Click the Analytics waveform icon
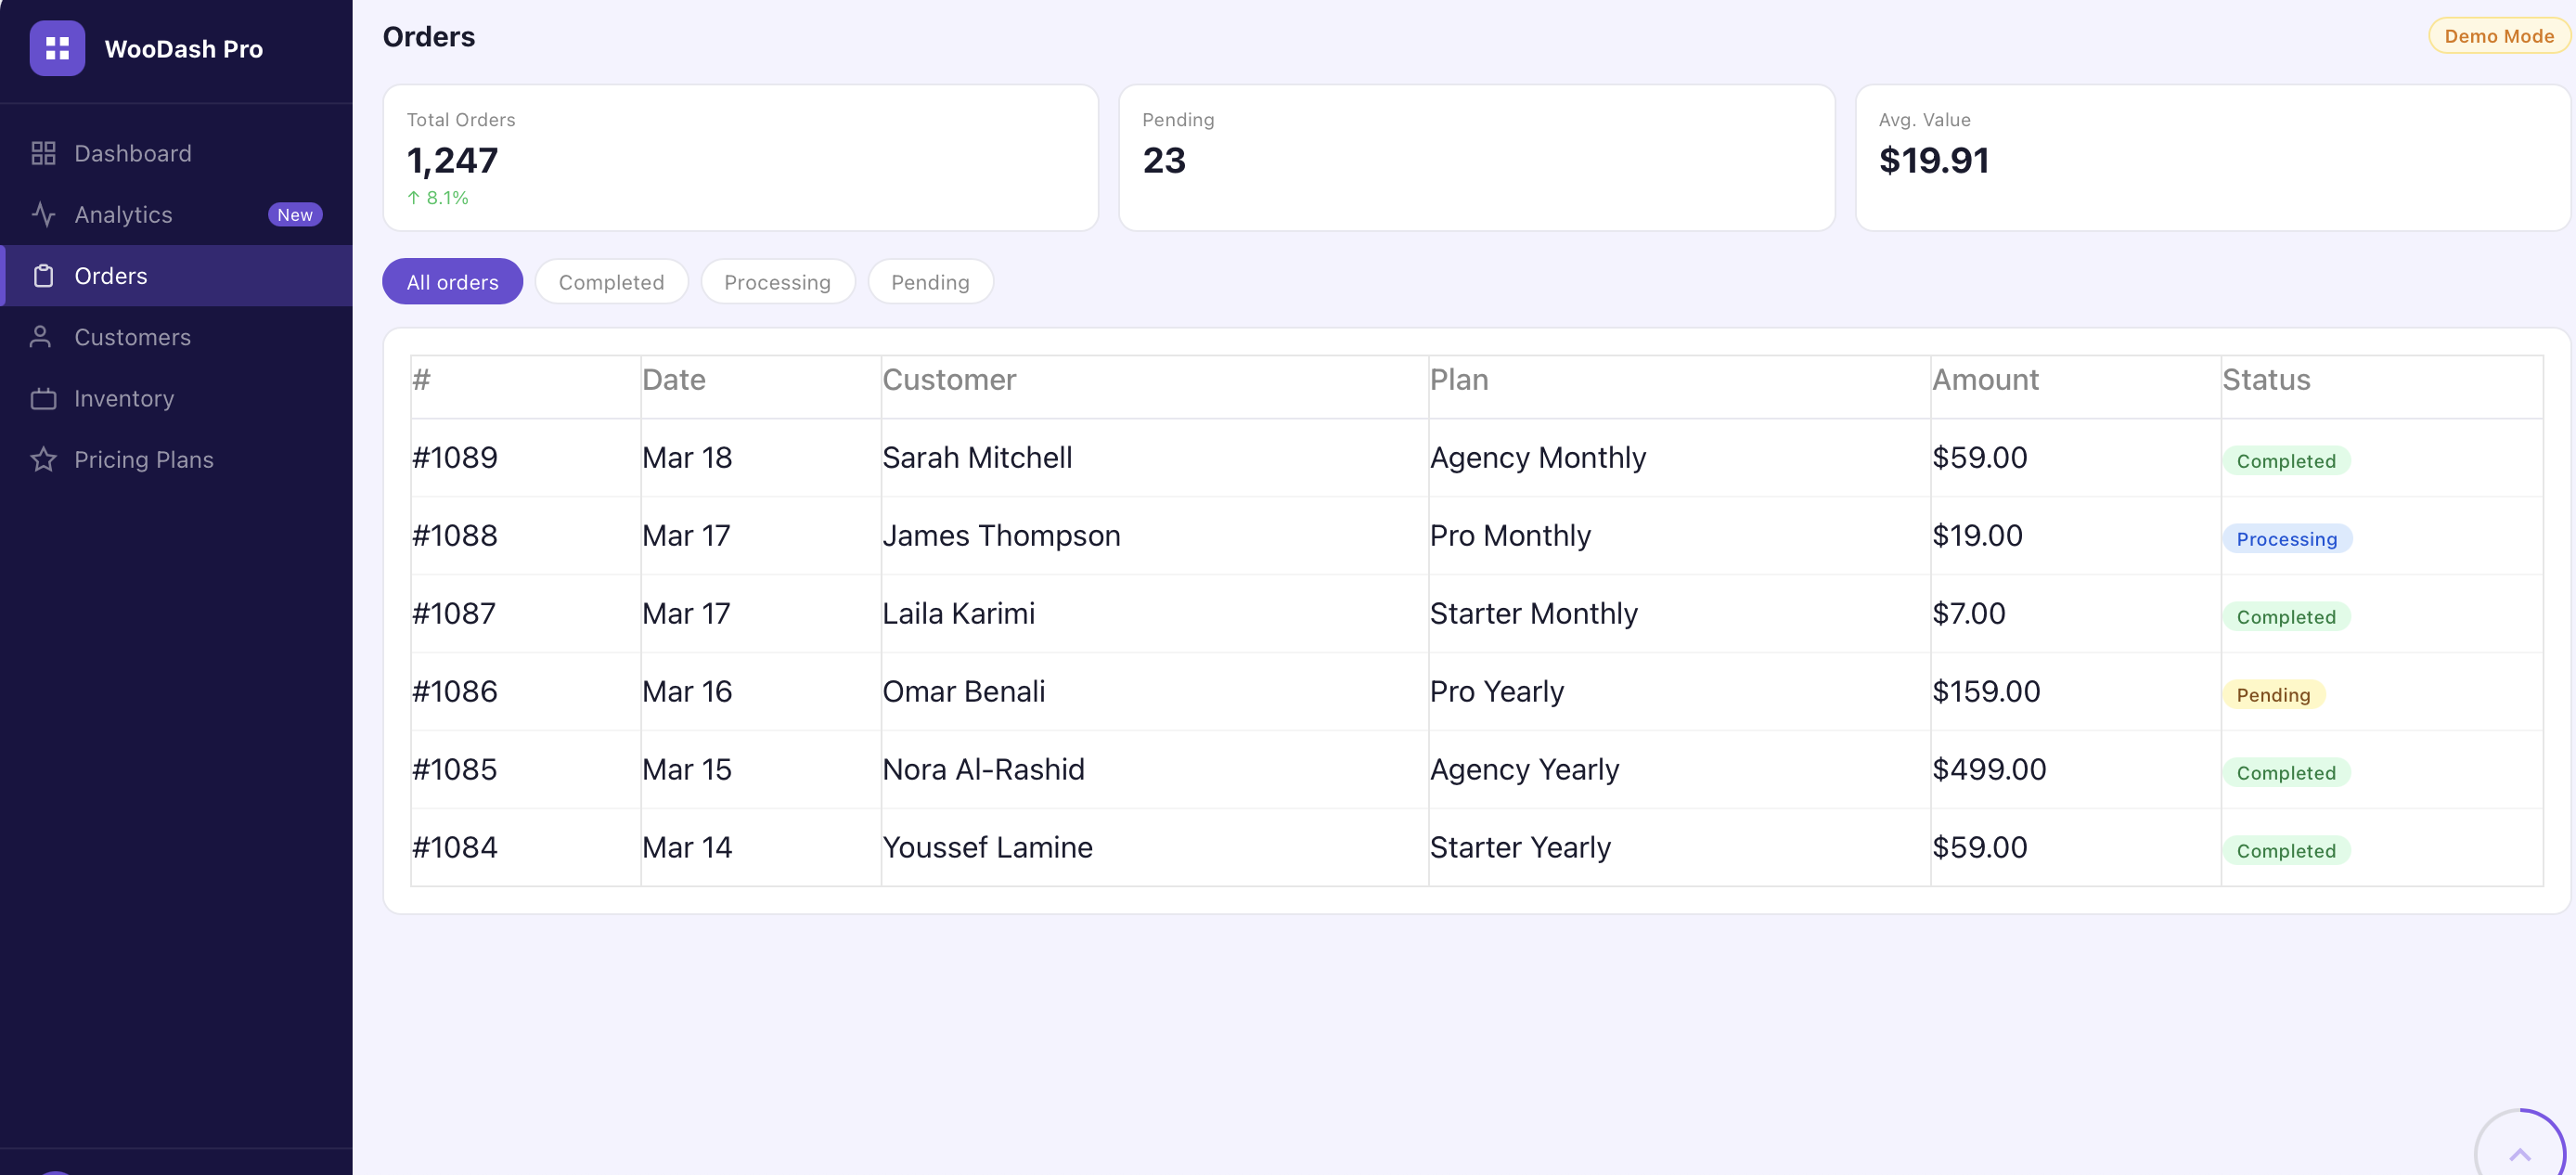 43,214
